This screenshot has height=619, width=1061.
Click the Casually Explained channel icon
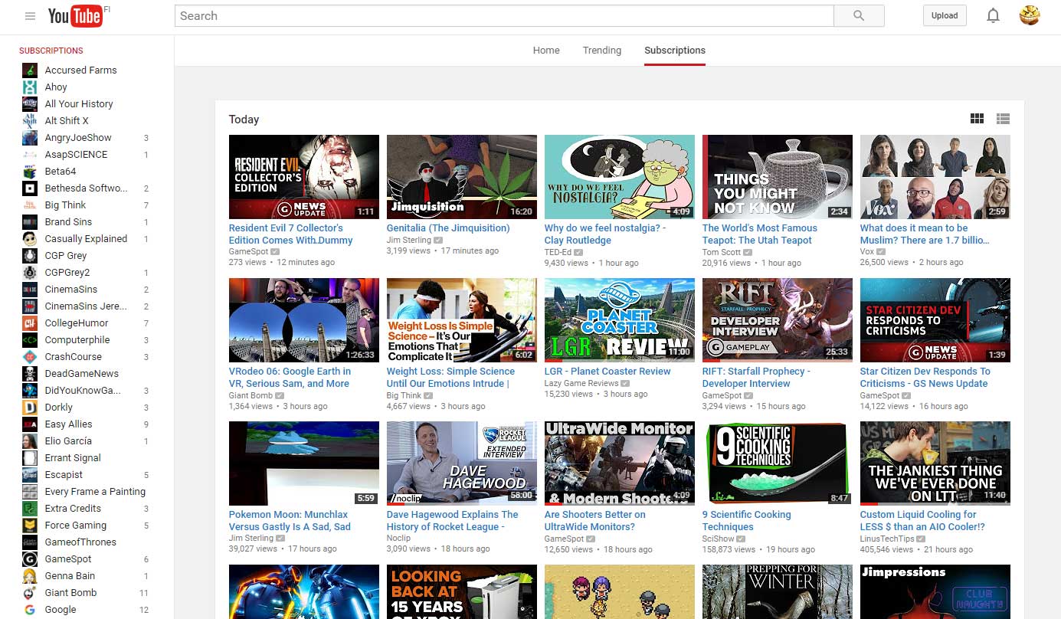coord(30,238)
